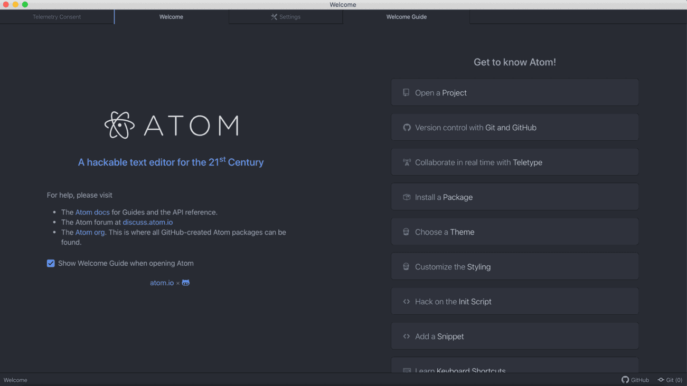Image resolution: width=687 pixels, height=386 pixels.
Task: Click the paint bucket icon beside Choose a Theme
Action: (x=406, y=232)
